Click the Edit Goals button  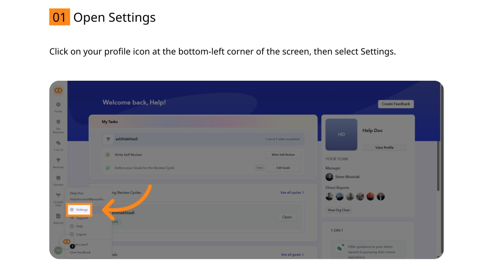[x=283, y=168]
